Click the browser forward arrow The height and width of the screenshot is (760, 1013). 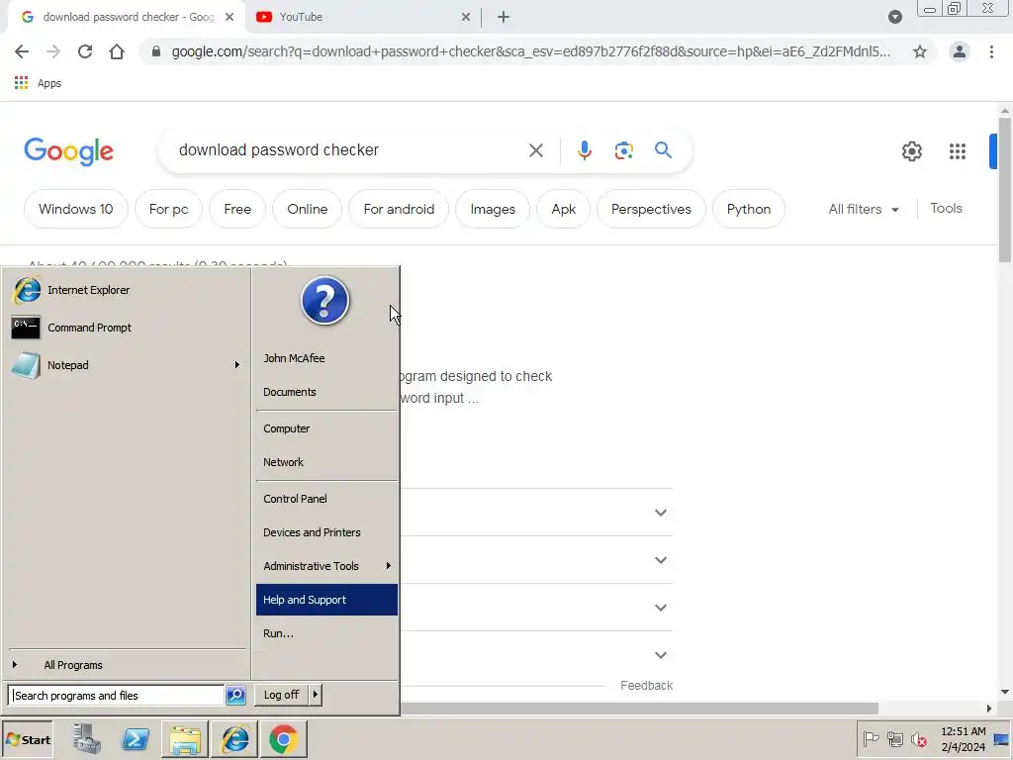click(x=53, y=51)
